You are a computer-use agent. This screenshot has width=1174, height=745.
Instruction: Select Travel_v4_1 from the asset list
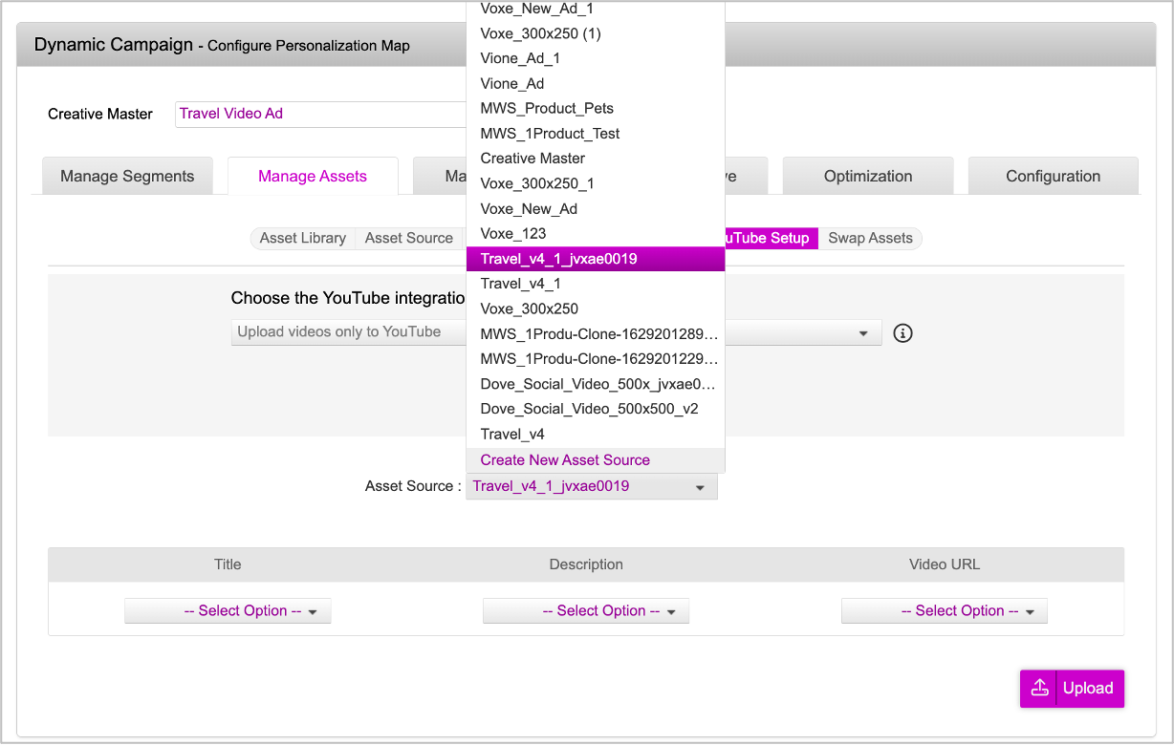[521, 284]
